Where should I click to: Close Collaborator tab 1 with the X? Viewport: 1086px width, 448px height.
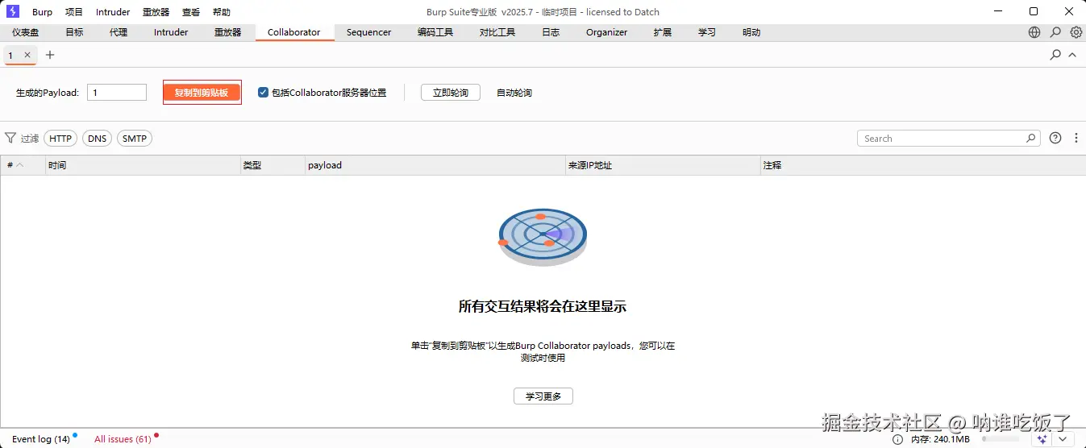click(27, 55)
